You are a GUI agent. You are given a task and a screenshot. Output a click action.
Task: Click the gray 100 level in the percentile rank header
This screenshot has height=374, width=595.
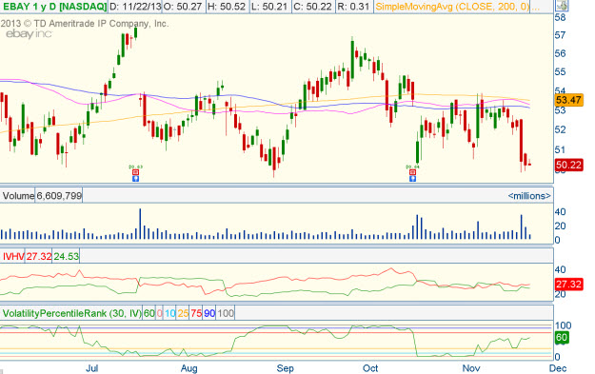point(226,313)
